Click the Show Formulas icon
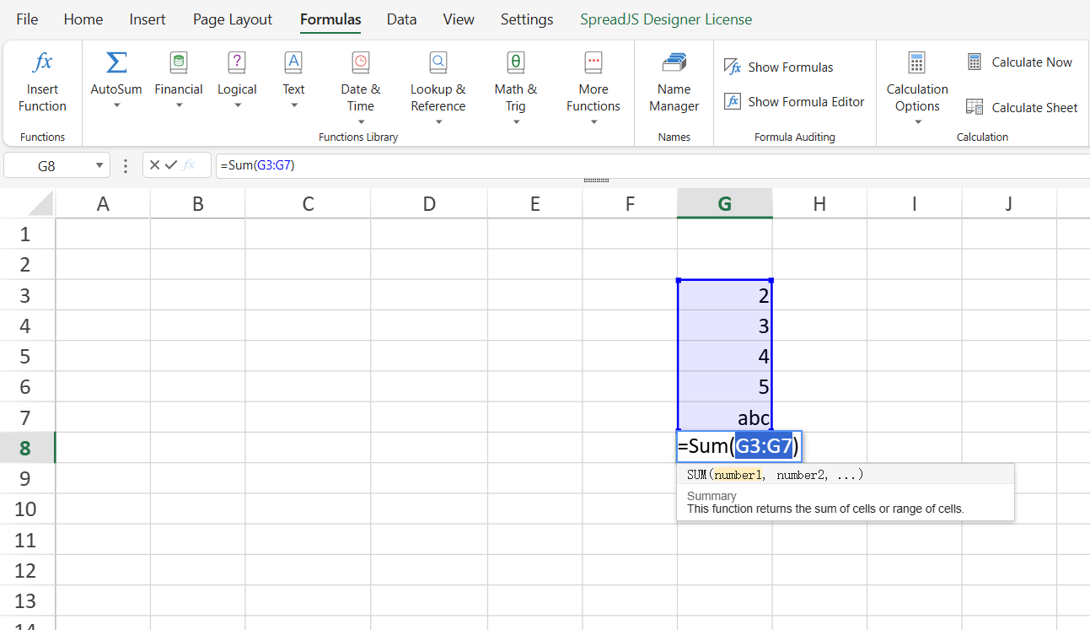This screenshot has width=1090, height=630. [733, 67]
